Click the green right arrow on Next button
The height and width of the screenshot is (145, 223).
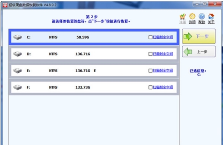point(188,36)
